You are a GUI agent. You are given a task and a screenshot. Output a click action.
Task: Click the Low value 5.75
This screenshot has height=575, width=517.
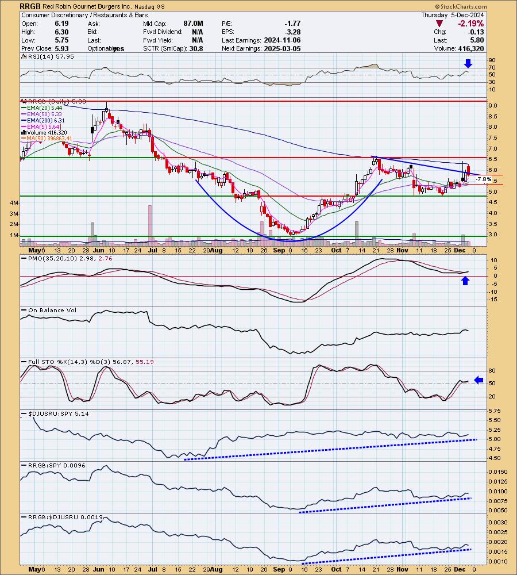tap(61, 40)
